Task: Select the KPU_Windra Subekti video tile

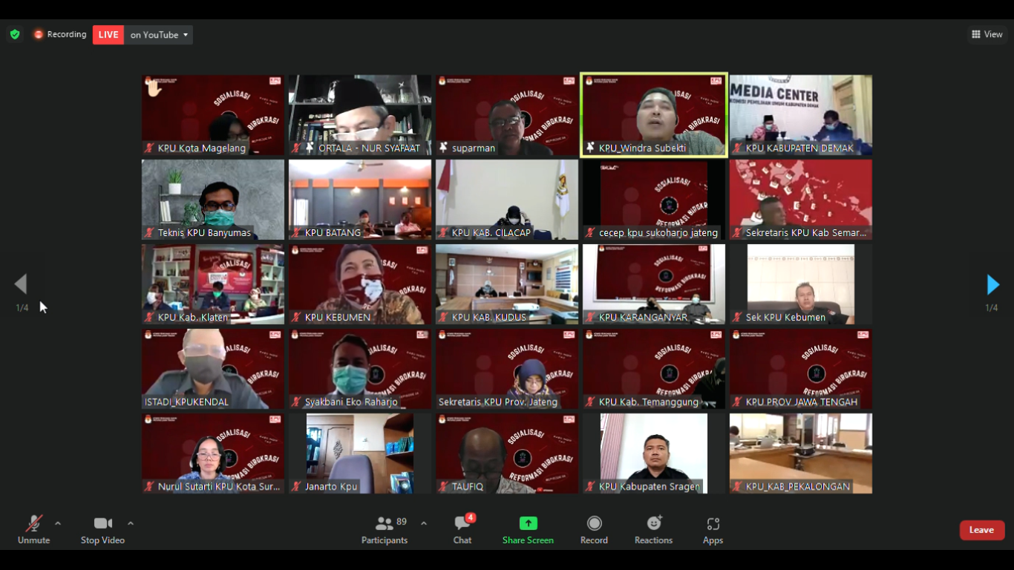Action: click(x=654, y=115)
